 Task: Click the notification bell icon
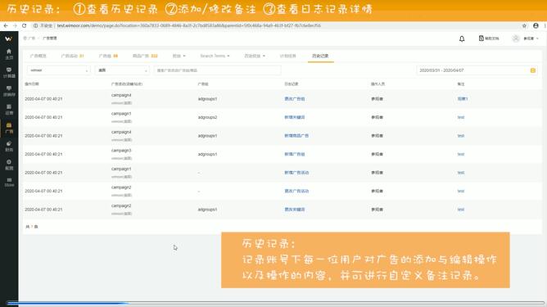pyautogui.click(x=462, y=38)
